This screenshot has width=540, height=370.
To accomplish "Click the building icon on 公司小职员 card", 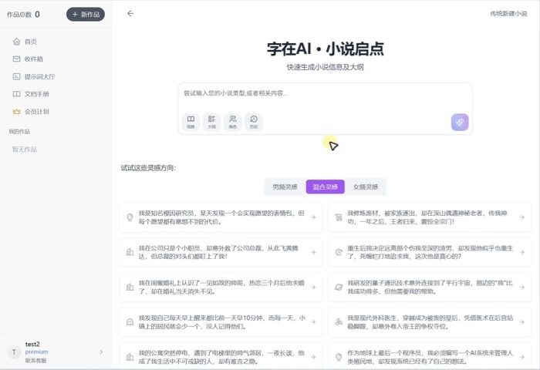I will click(130, 252).
